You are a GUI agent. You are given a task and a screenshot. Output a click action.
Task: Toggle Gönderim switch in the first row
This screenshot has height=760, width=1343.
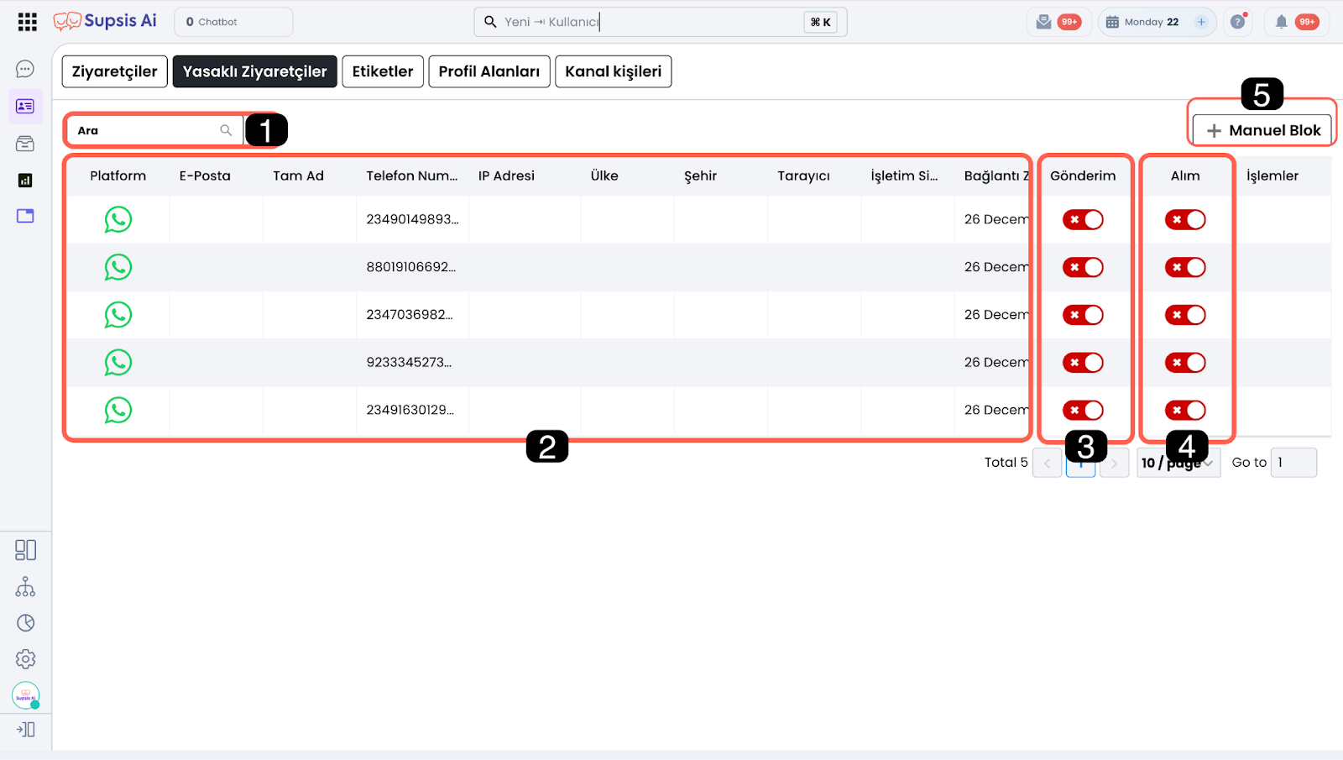click(x=1083, y=220)
